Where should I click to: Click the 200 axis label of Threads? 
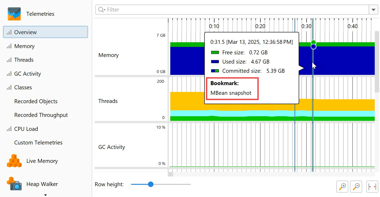[160, 81]
